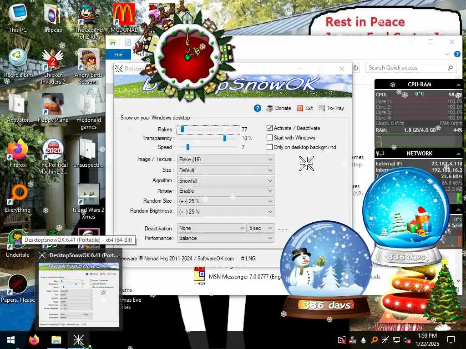The height and width of the screenshot is (349, 466).
Task: Expand the File Explorer ribbon chevron
Action: click(447, 54)
